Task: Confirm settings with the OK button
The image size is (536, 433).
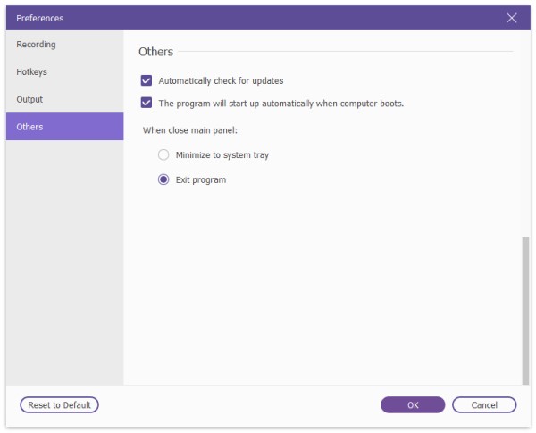Action: (413, 405)
